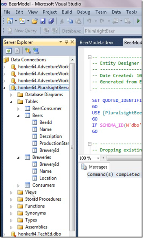Click the Stop Refresh icon in Server Explorer
The image size is (143, 238).
(17, 51)
